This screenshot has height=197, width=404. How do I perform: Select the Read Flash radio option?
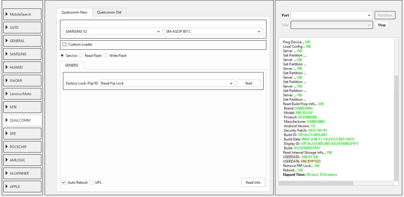coord(81,56)
